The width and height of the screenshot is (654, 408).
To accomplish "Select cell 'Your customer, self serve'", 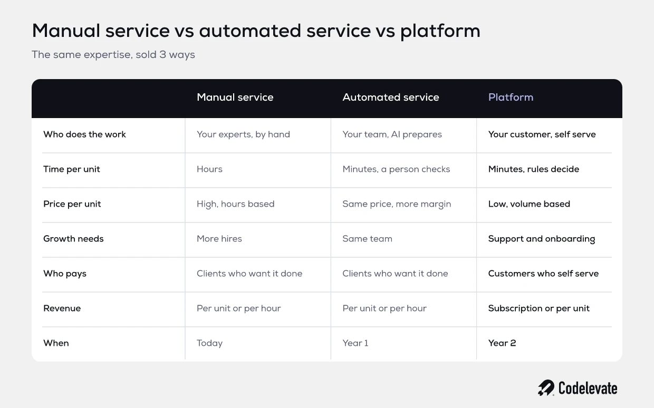I will pos(542,134).
